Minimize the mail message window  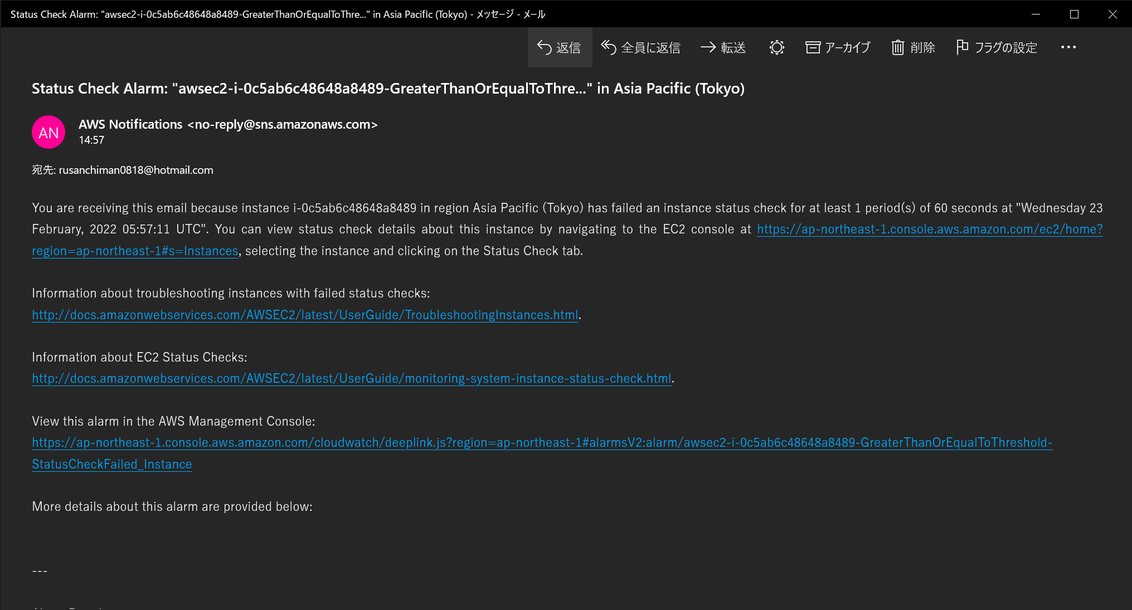point(1036,14)
